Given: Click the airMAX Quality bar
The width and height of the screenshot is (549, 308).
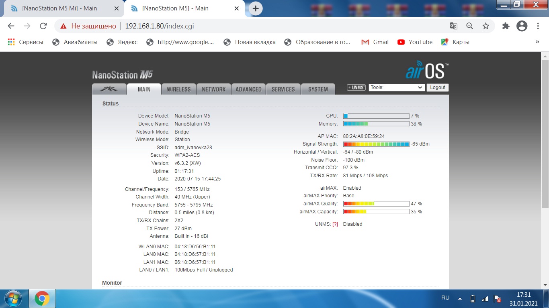Looking at the screenshot, I should coord(376,204).
